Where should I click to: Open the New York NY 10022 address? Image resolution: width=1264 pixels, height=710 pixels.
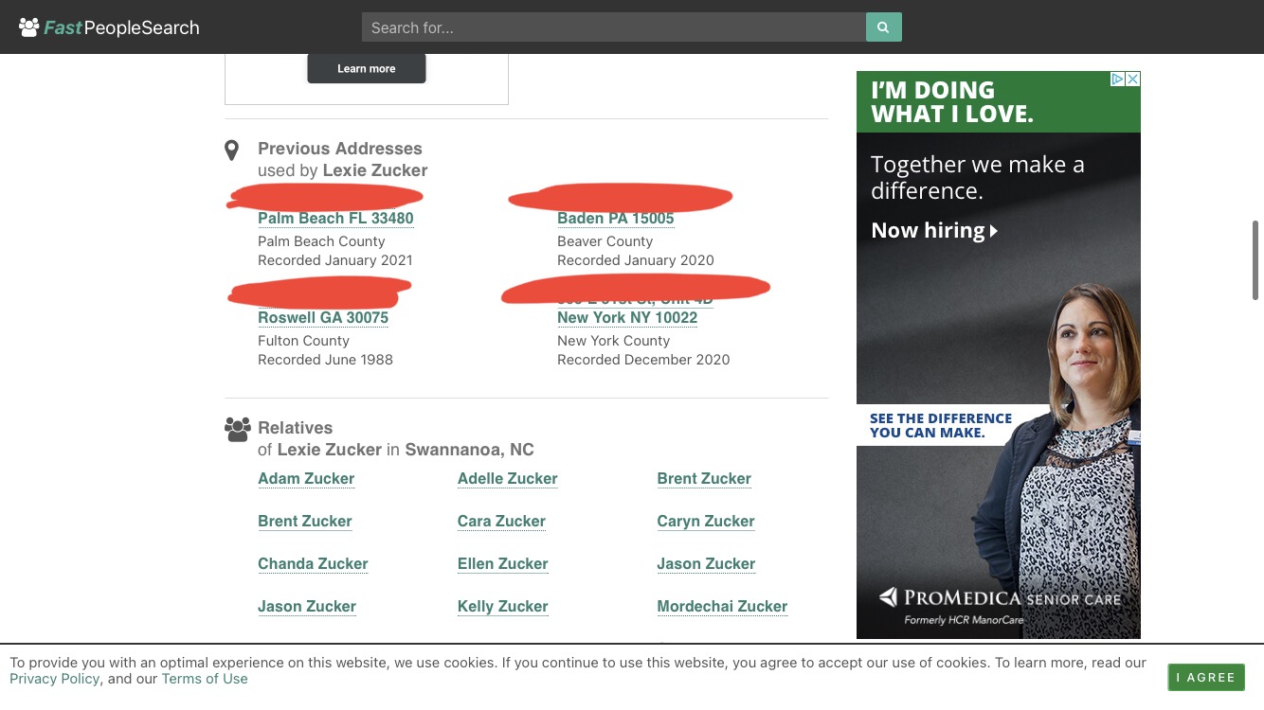point(627,318)
